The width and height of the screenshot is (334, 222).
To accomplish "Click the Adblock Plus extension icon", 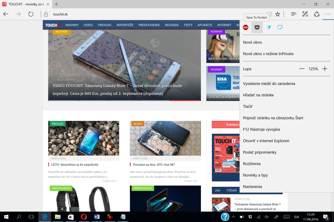I will [x=246, y=27].
